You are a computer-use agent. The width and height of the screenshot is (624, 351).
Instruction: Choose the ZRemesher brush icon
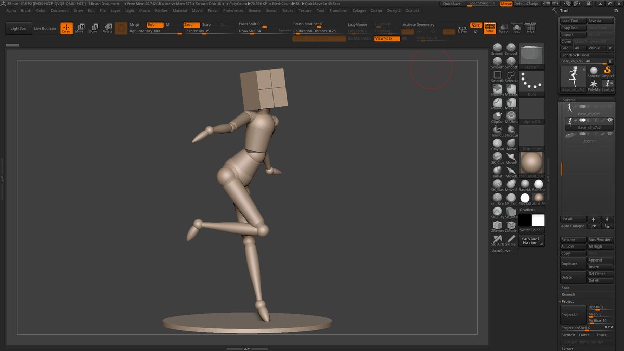498,225
